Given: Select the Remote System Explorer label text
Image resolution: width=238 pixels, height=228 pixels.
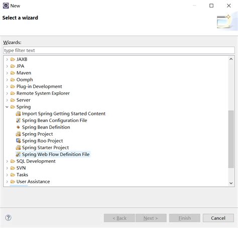Looking at the screenshot, I should click(43, 93).
